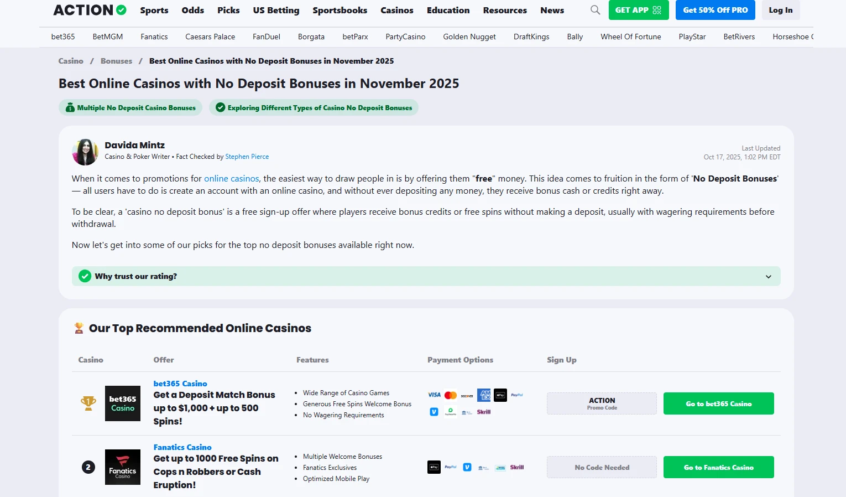This screenshot has height=497, width=846.
Task: Click Get 50% Off PRO button
Action: coord(715,10)
